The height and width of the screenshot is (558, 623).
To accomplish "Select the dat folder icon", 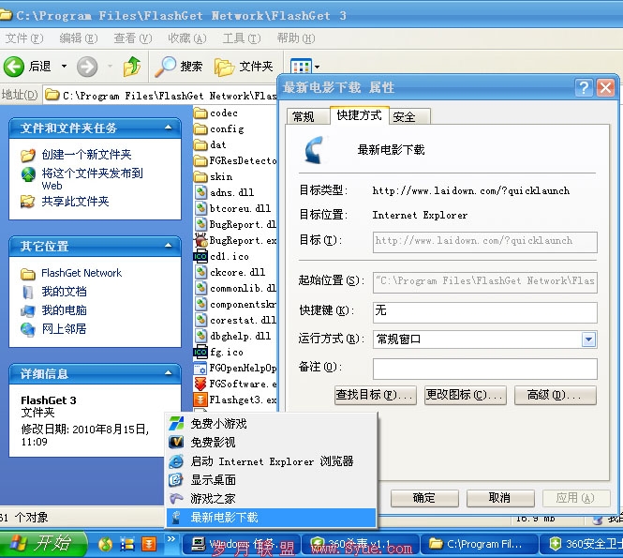I will click(x=200, y=145).
